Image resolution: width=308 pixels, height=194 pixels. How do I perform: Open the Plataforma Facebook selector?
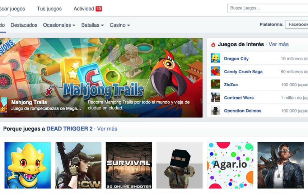pyautogui.click(x=297, y=24)
